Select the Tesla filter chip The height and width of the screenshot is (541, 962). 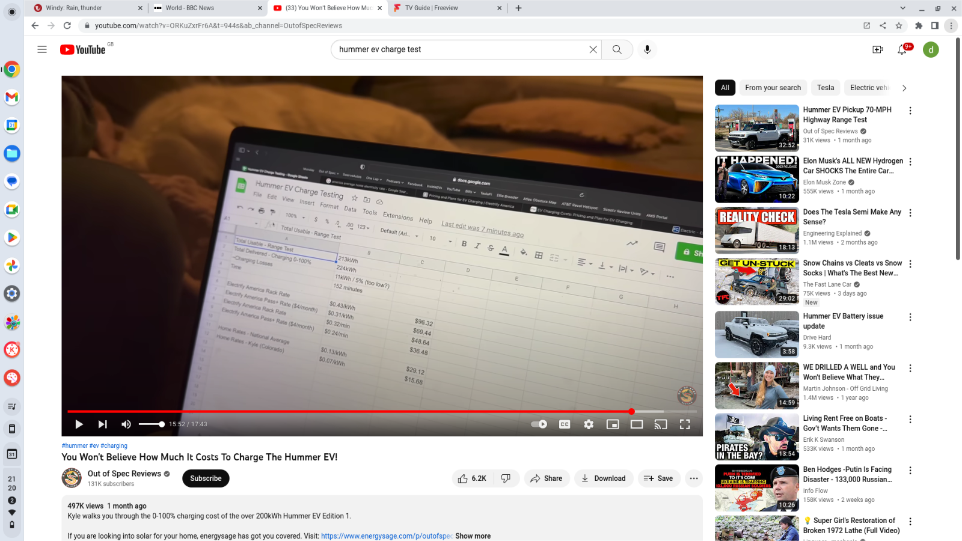[x=826, y=88]
